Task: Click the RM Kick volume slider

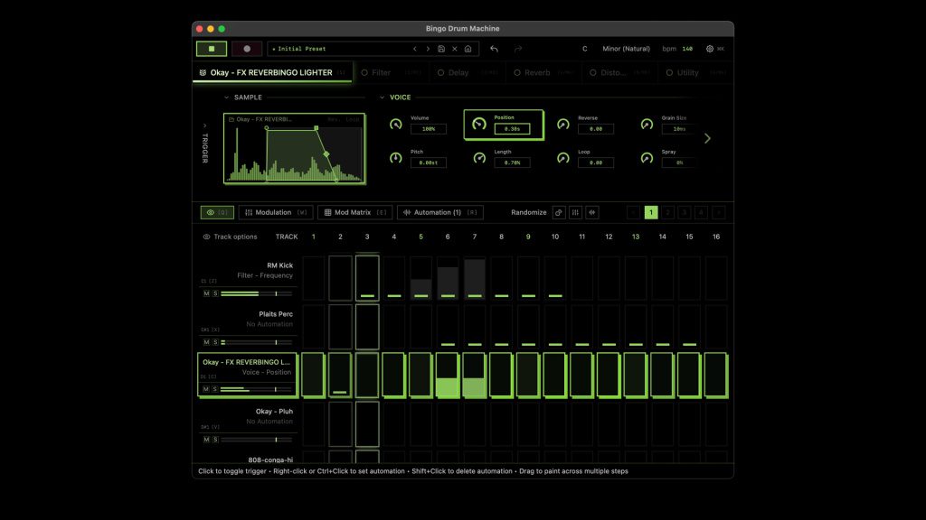Action: [256, 293]
